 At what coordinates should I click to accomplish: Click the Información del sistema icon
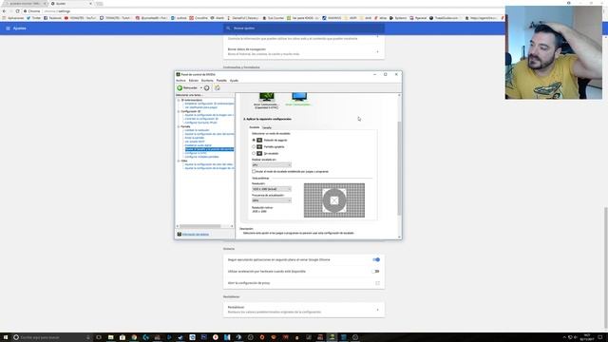tap(180, 235)
